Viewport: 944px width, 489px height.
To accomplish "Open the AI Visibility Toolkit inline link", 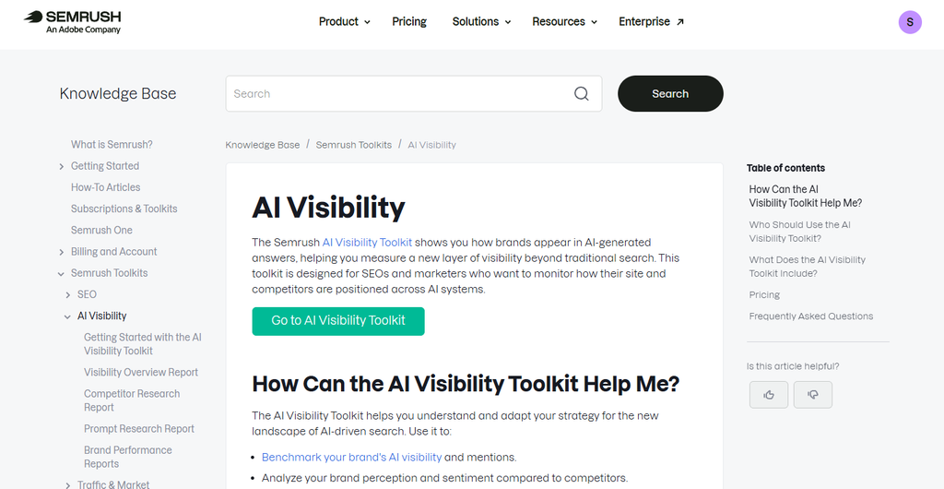I will pyautogui.click(x=367, y=242).
